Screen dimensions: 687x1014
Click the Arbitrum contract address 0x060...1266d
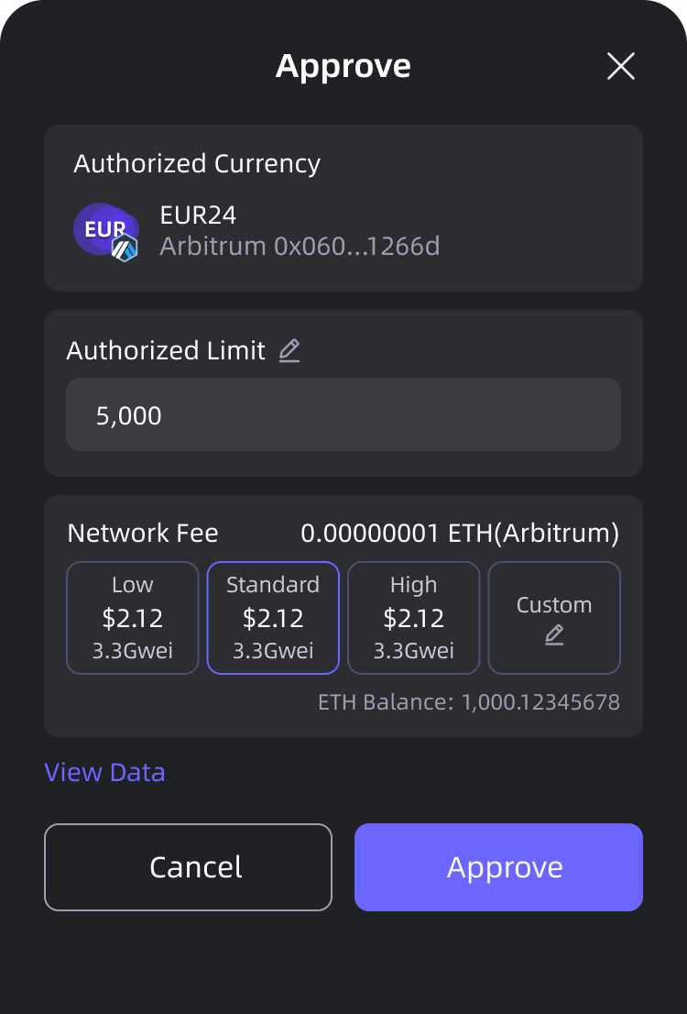[300, 247]
